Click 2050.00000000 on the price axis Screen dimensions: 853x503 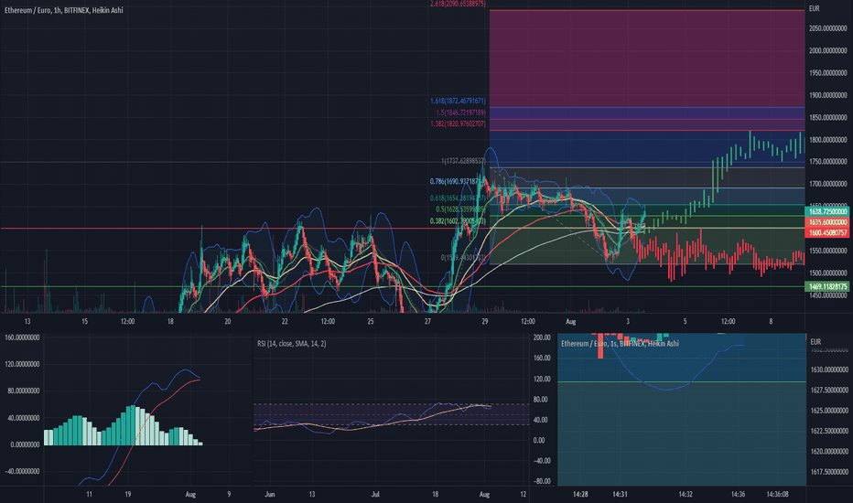pyautogui.click(x=828, y=28)
